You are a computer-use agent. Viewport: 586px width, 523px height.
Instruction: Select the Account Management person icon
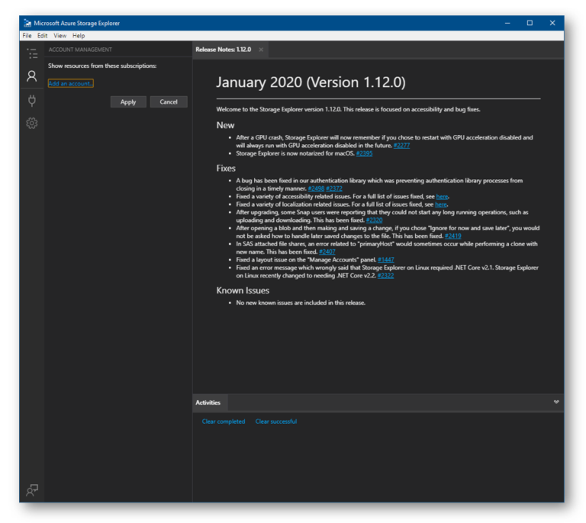(32, 76)
